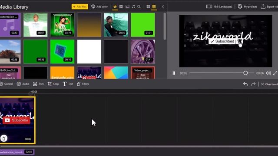Redo the last action
Screen dimensions: 278x156
(x=253, y=84)
